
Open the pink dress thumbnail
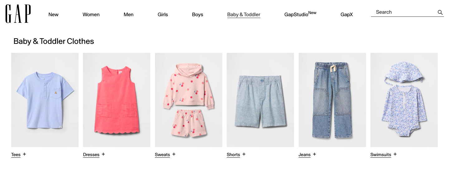(117, 100)
